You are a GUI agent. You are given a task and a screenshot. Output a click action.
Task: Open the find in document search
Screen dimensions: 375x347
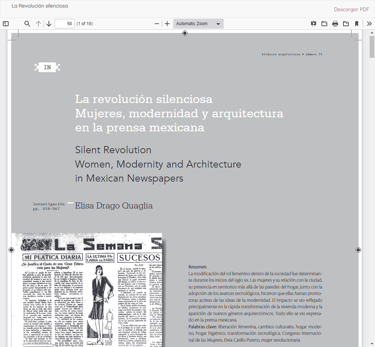pos(27,24)
